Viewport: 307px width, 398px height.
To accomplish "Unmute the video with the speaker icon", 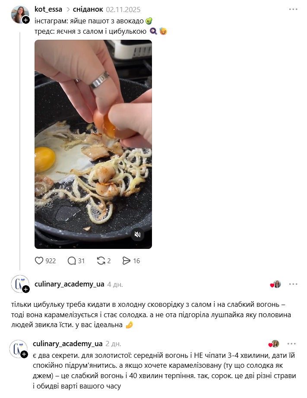I will pyautogui.click(x=137, y=234).
